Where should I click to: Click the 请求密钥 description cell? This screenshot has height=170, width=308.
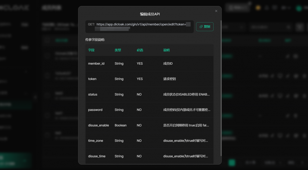pyautogui.click(x=169, y=79)
